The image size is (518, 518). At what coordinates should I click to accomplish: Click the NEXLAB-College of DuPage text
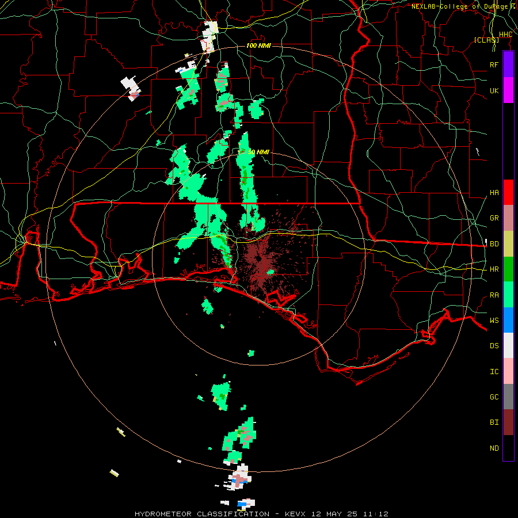464,6
